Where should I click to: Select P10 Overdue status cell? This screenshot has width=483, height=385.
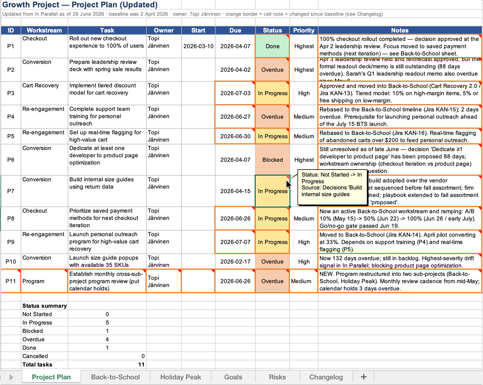(x=272, y=262)
